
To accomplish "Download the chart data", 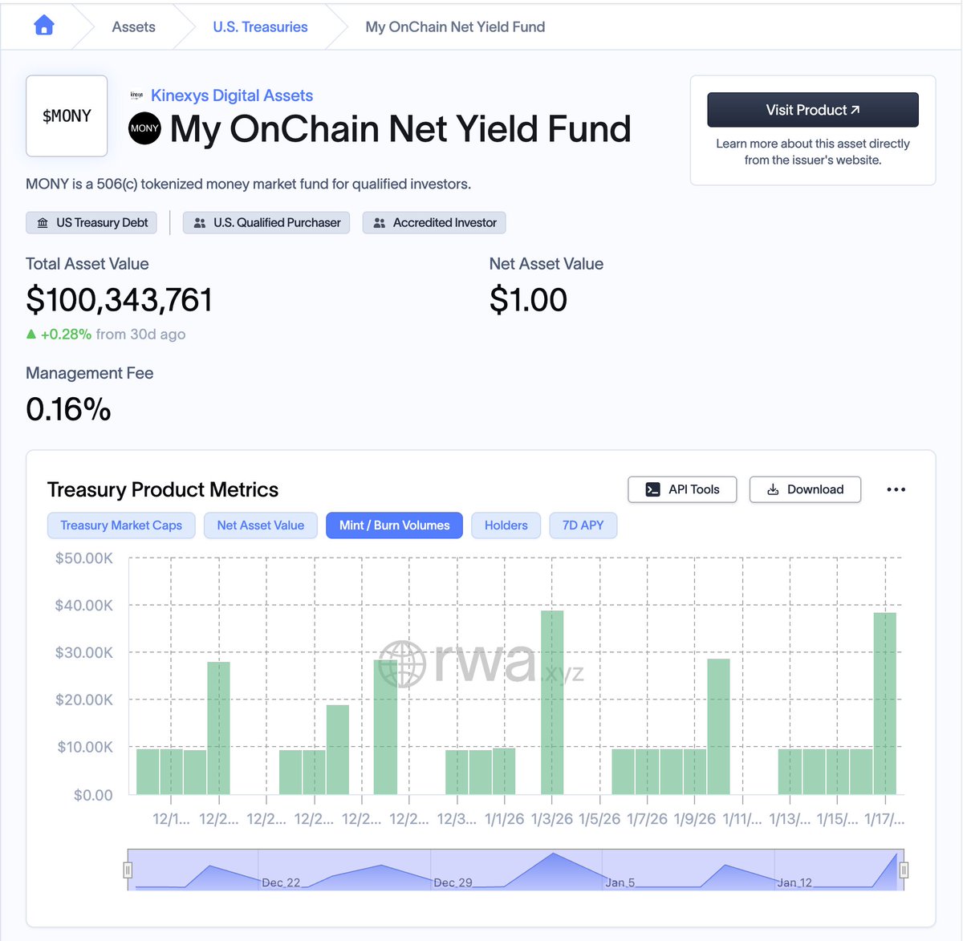I will 805,489.
